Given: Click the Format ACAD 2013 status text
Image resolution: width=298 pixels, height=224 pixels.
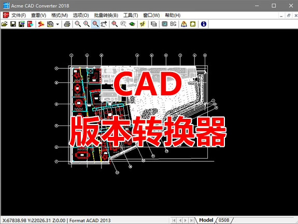Looking at the screenshot, I should pyautogui.click(x=90, y=220).
